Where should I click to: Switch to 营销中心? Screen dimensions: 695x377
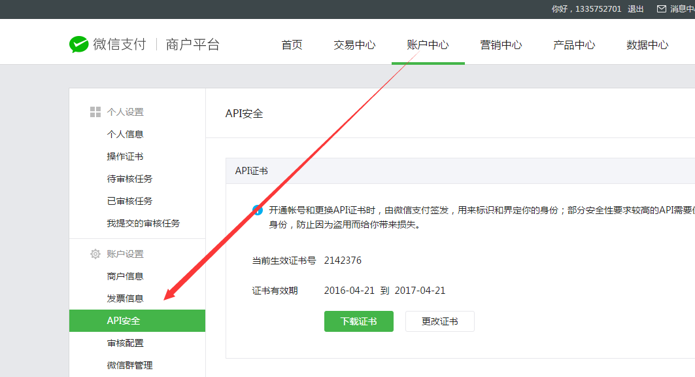pos(501,45)
